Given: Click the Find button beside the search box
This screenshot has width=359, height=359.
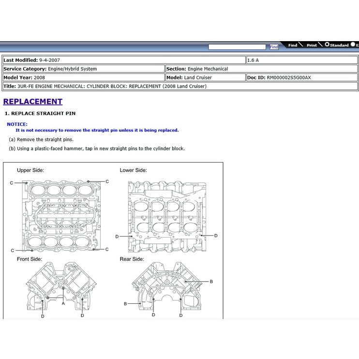Looking at the screenshot, I should click(274, 47).
